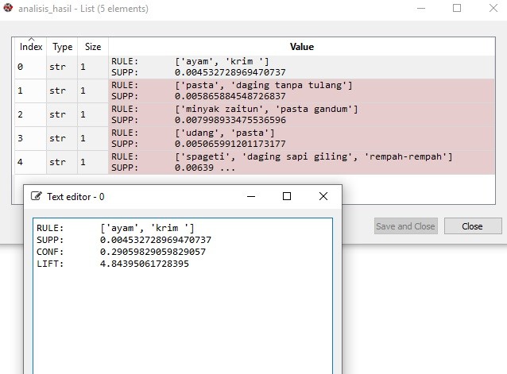
Task: Select the pasta, daging tanpa tulang rule
Action: click(302, 91)
